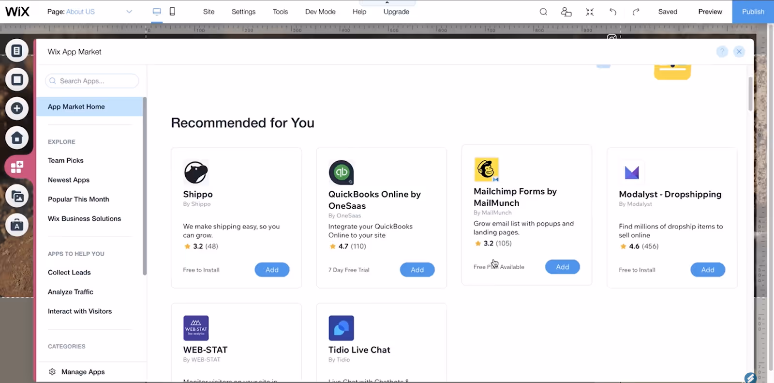The width and height of the screenshot is (774, 383).
Task: Open Interact with Visitors category
Action: click(80, 311)
